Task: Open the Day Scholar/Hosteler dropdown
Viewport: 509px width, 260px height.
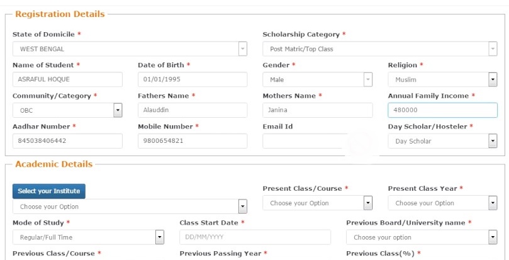Action: (442, 141)
